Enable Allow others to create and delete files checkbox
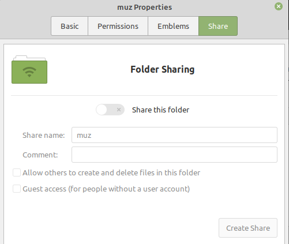The height and width of the screenshot is (244, 289). coord(17,172)
